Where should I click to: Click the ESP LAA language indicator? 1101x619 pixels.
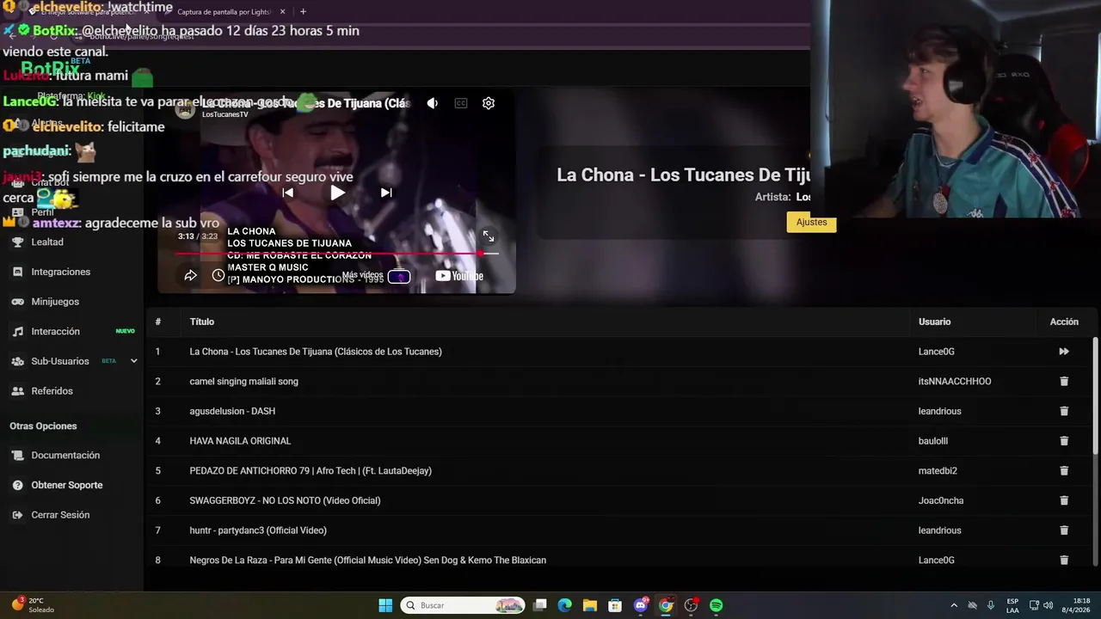[1012, 605]
